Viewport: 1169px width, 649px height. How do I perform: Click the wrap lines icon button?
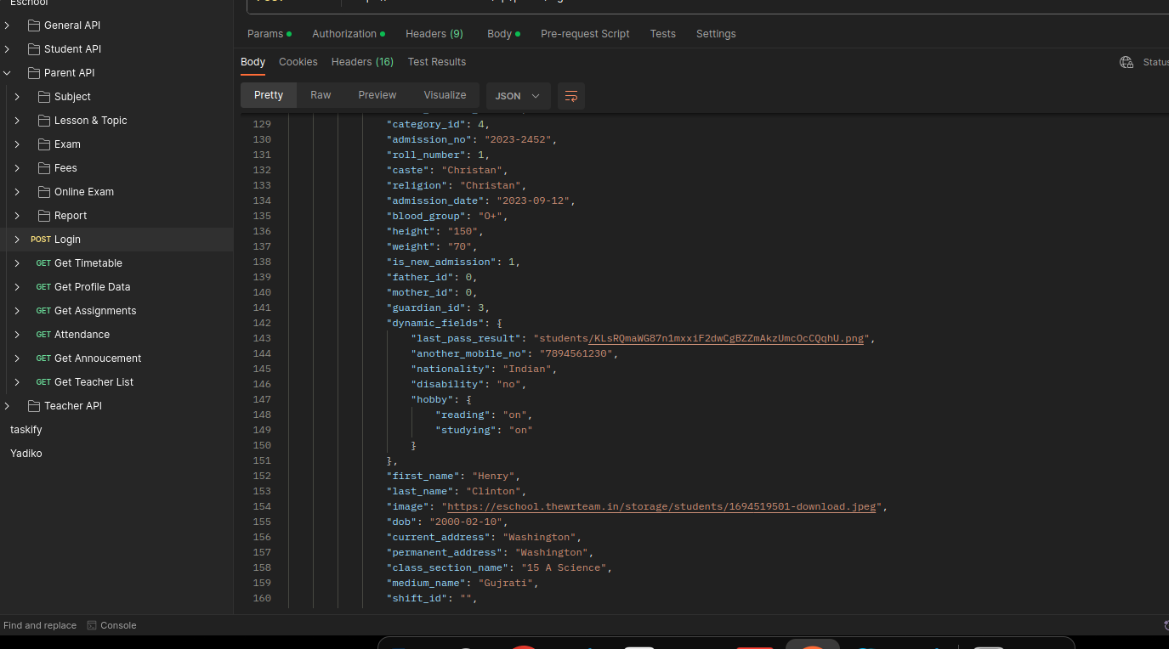click(571, 96)
